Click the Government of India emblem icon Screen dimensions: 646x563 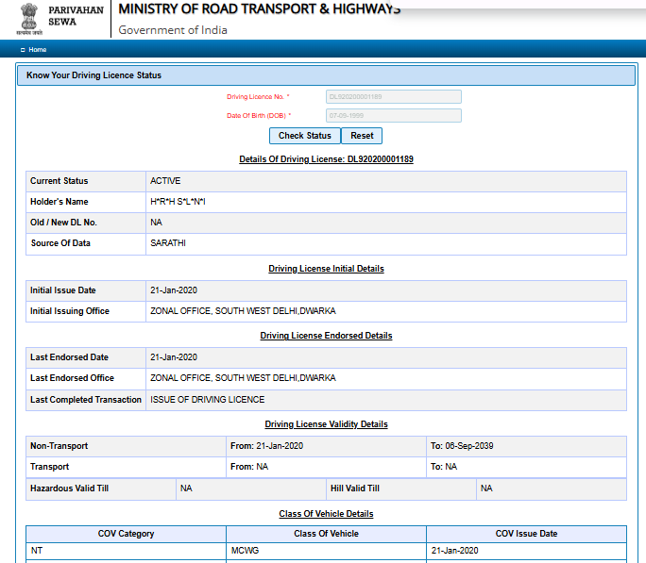pyautogui.click(x=29, y=19)
